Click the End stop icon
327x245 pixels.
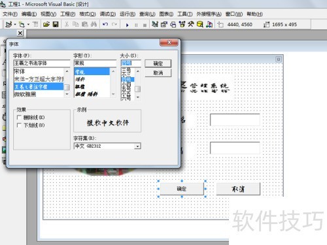(x=145, y=25)
